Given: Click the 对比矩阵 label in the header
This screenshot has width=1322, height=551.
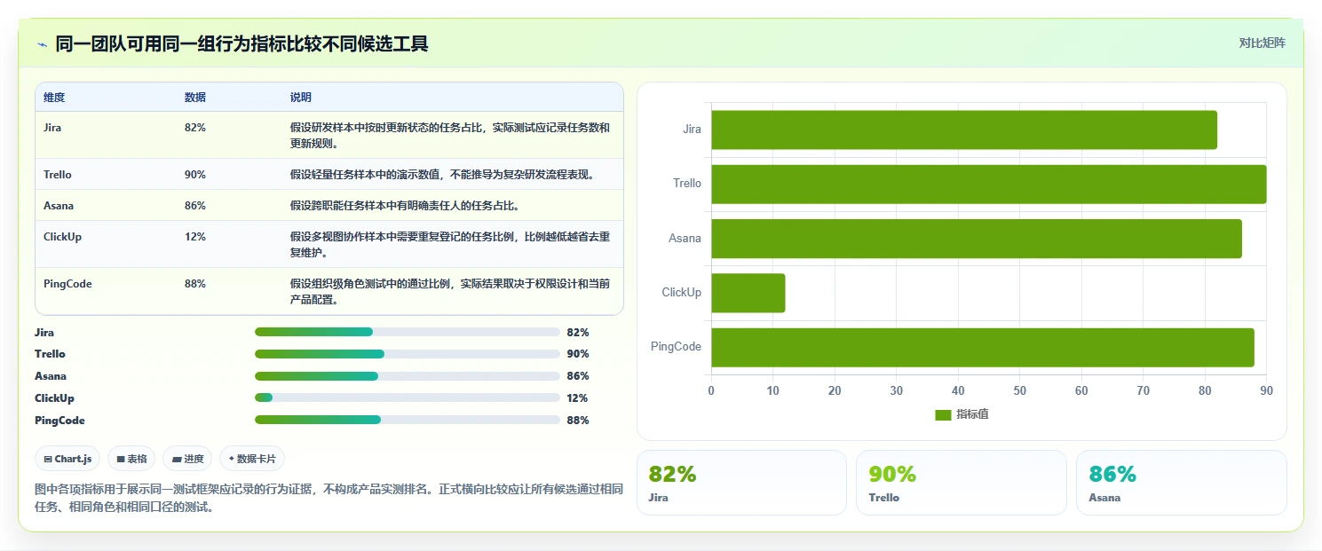Looking at the screenshot, I should pyautogui.click(x=1262, y=43).
